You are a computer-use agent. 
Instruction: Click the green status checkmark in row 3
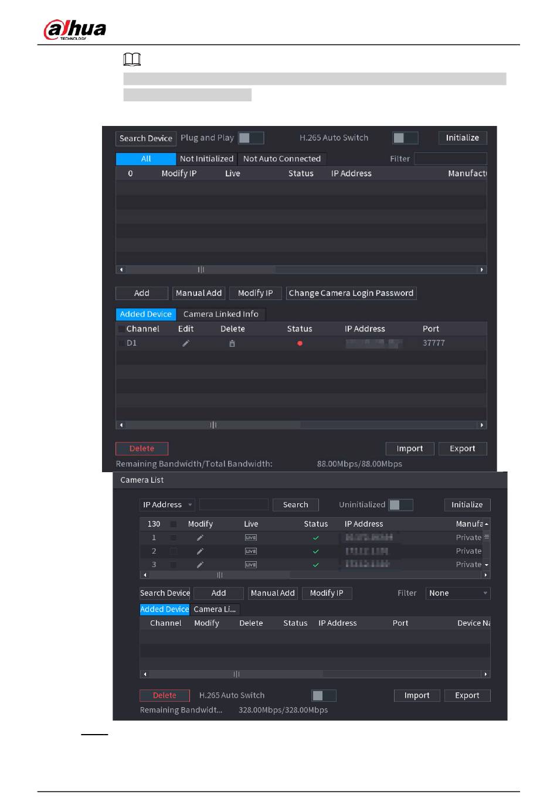point(316,565)
